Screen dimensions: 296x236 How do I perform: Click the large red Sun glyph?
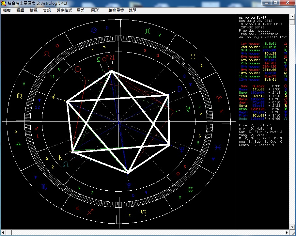click(78, 69)
